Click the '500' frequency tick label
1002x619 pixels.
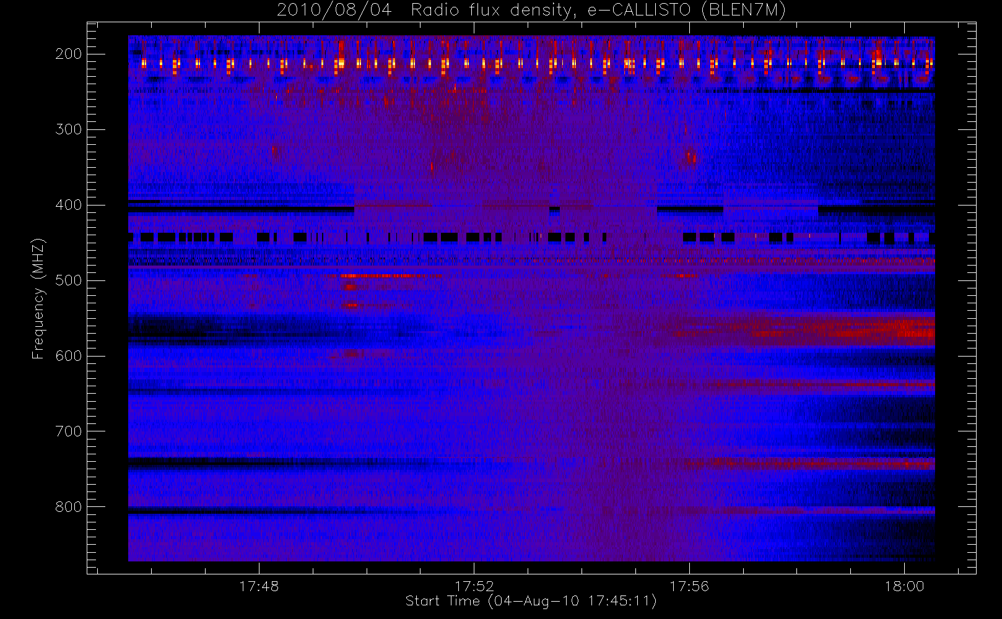tap(68, 280)
